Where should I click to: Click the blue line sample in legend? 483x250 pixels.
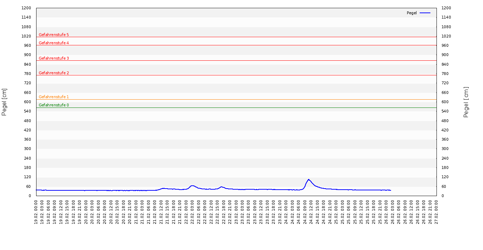tap(425, 13)
